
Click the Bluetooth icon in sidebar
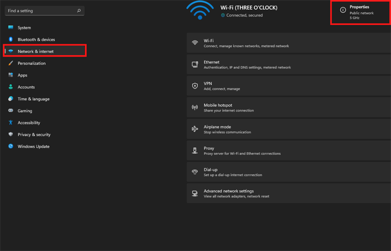pos(11,39)
